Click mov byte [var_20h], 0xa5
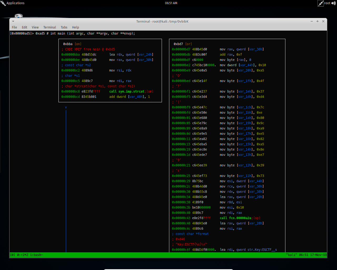The image size is (337, 270). (242, 70)
